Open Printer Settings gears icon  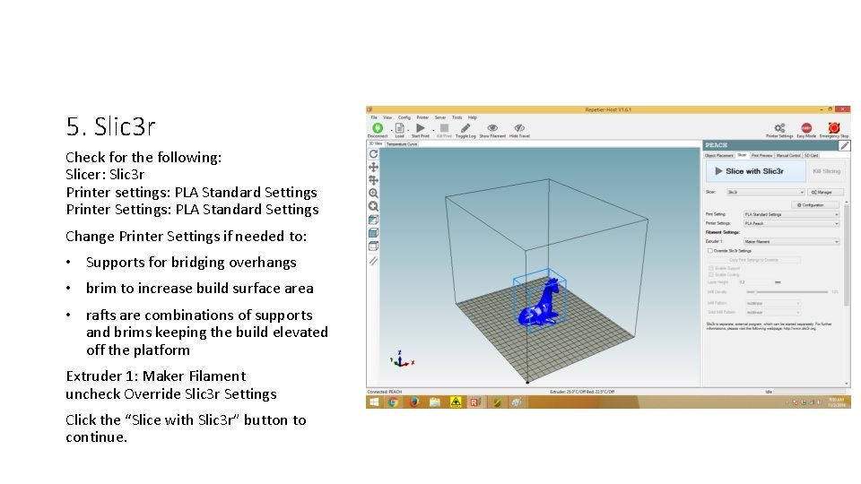point(779,128)
